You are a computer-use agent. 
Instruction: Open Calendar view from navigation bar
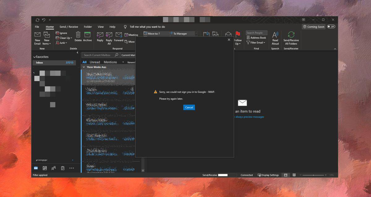coord(45,168)
